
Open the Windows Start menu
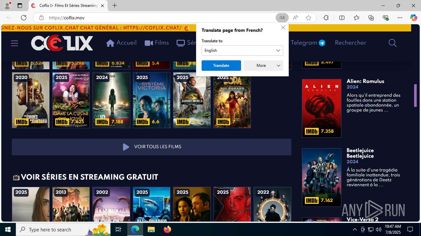click(x=8, y=229)
